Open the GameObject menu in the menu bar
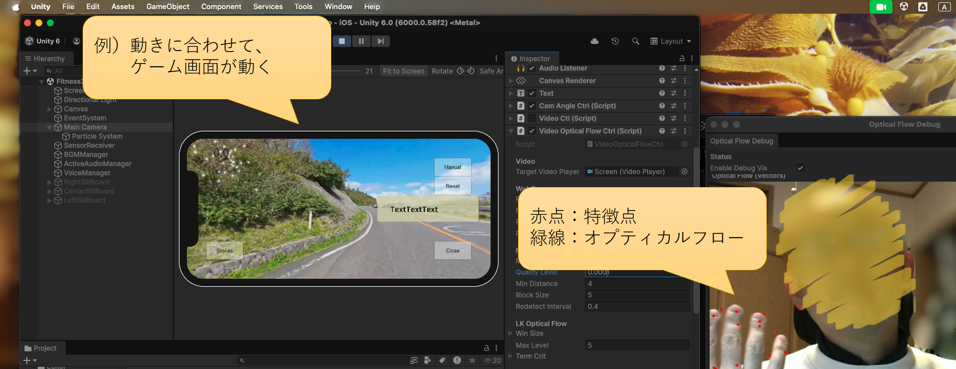The image size is (956, 369). coord(168,7)
